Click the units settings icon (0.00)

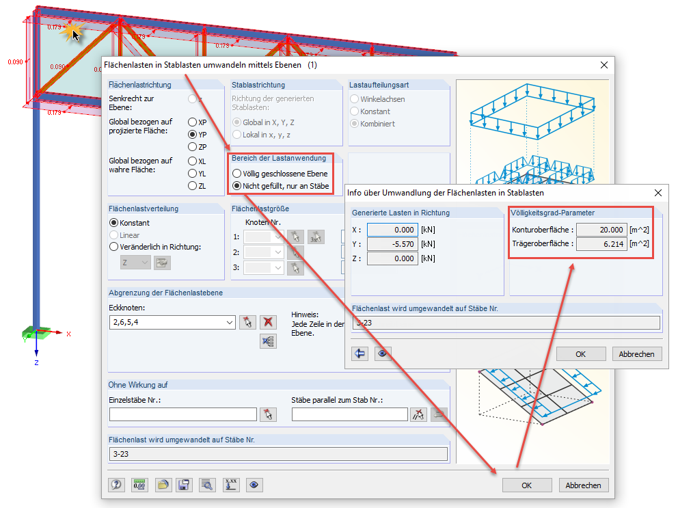(x=139, y=485)
